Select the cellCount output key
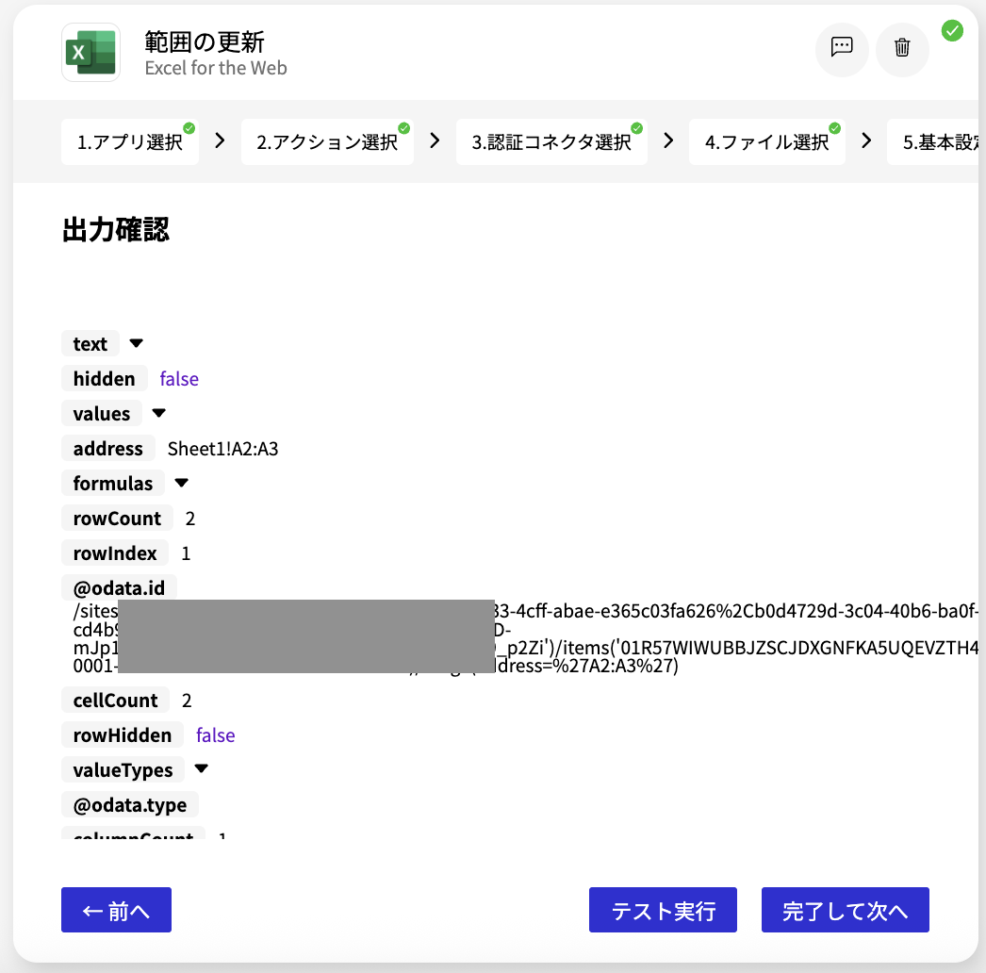This screenshot has width=986, height=973. click(116, 700)
